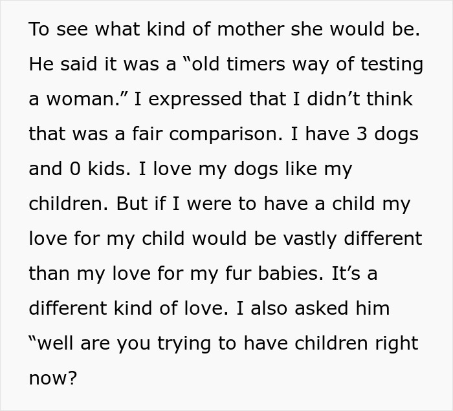Click the words "fur babies."
This screenshot has width=453, height=411.
pos(285,275)
